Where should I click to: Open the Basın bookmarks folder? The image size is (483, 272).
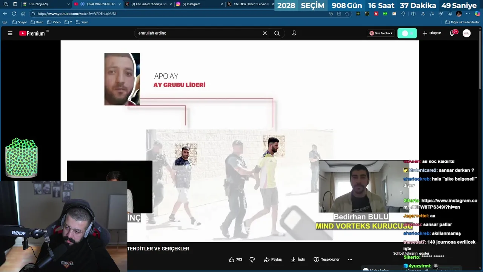[37, 22]
